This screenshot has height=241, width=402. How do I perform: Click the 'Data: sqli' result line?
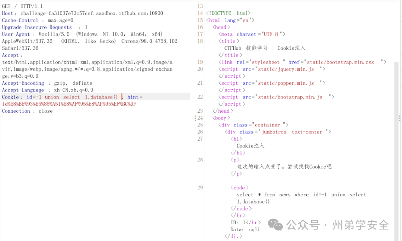tap(245, 229)
